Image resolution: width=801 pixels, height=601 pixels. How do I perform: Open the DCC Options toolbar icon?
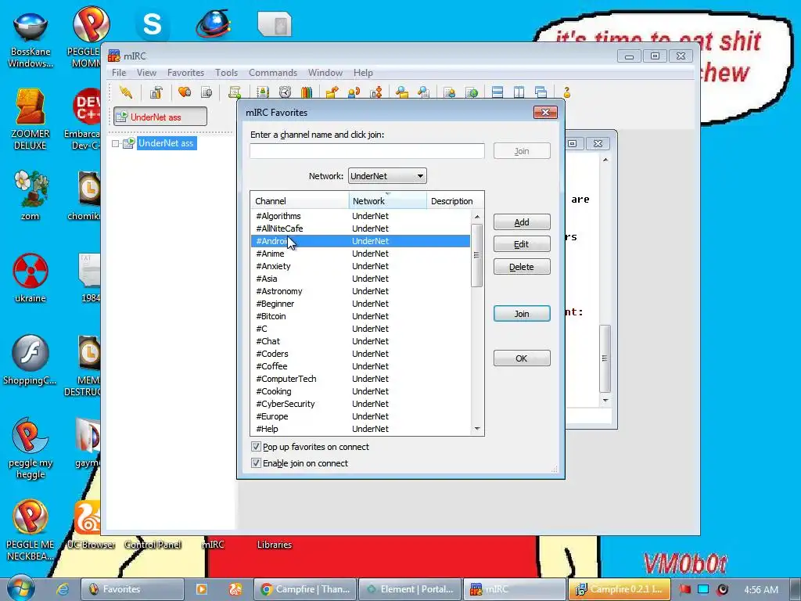tap(376, 92)
